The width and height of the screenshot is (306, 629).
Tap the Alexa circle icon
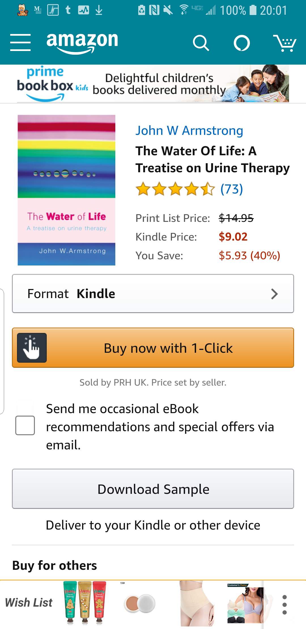(x=242, y=43)
